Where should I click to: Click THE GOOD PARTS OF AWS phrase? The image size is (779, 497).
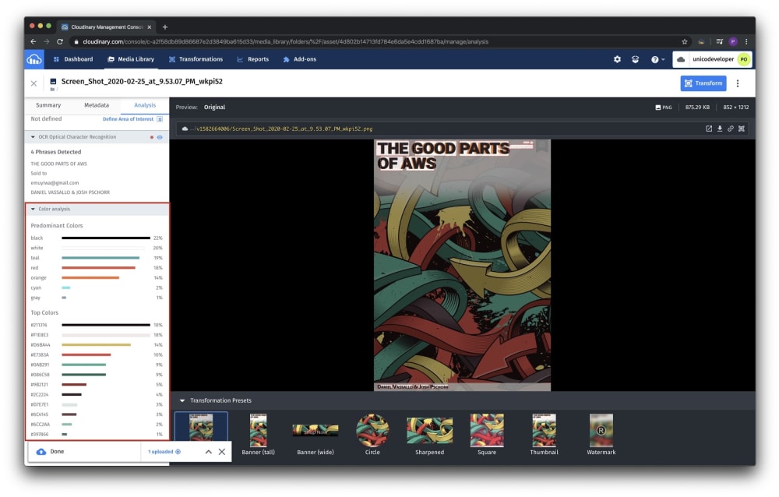point(58,164)
